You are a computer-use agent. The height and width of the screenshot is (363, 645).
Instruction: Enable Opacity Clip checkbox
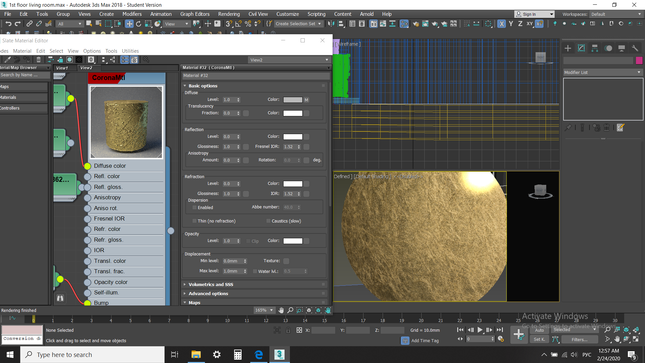[248, 241]
